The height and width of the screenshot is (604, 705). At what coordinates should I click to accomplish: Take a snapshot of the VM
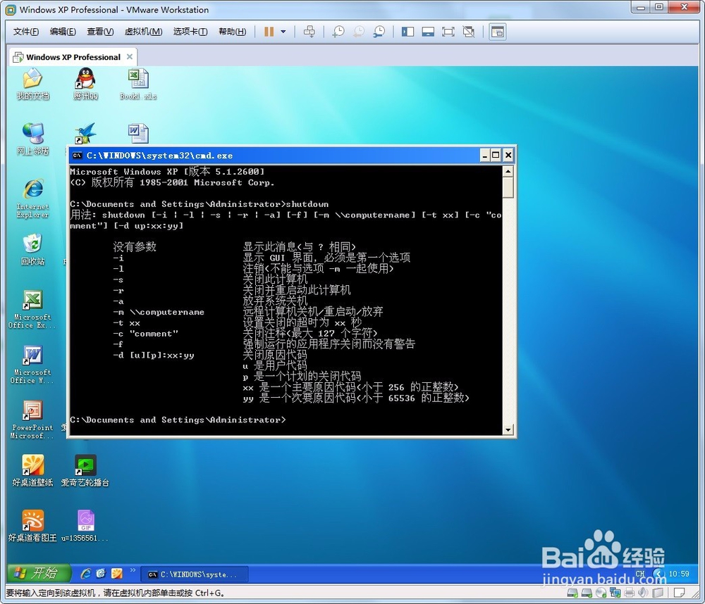coord(338,32)
